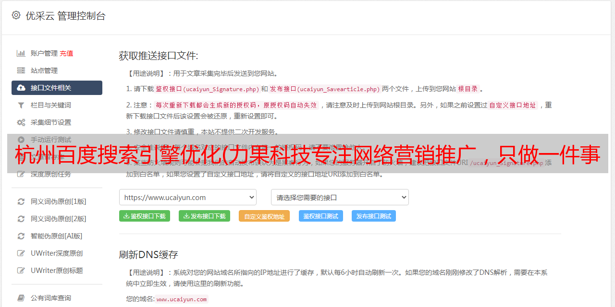The height and width of the screenshot is (307, 615).
Task: Click the cloud upload icon for 接口文件相关
Action: [21, 88]
